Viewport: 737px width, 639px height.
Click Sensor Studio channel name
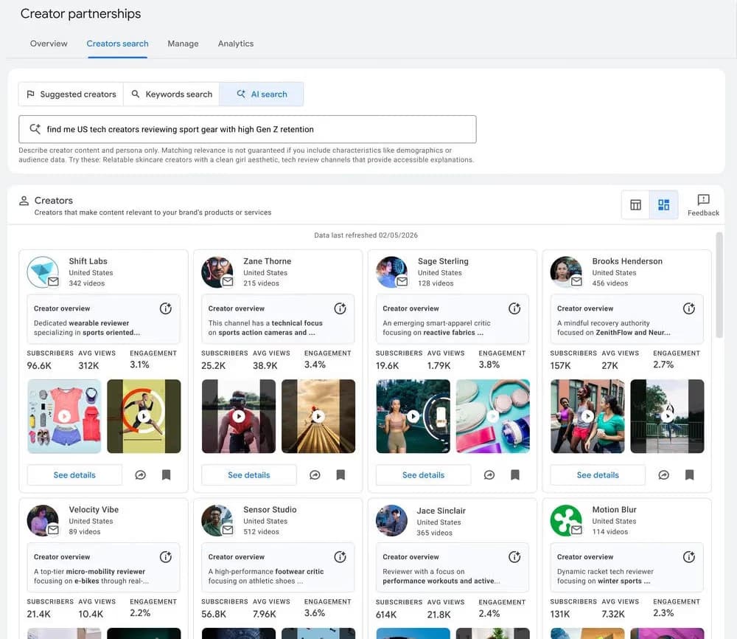click(270, 510)
